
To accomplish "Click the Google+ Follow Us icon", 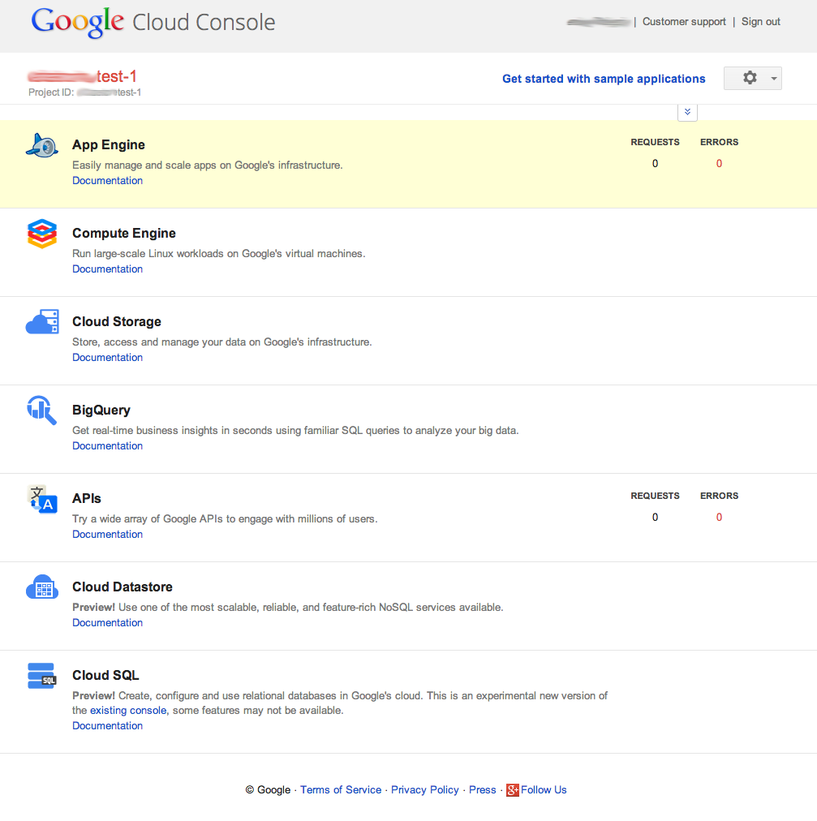I will [x=513, y=789].
